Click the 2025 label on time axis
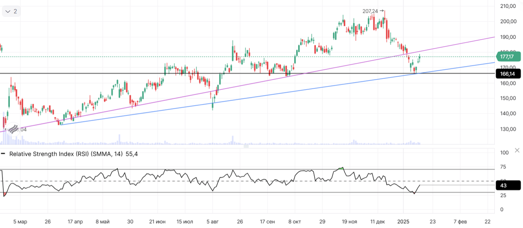Image resolution: width=523 pixels, height=228 pixels. (x=403, y=222)
